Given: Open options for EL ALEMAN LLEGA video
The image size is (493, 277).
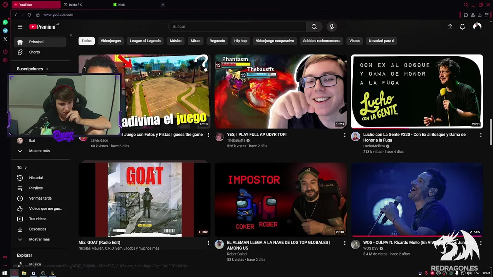Looking at the screenshot, I should click(345, 243).
